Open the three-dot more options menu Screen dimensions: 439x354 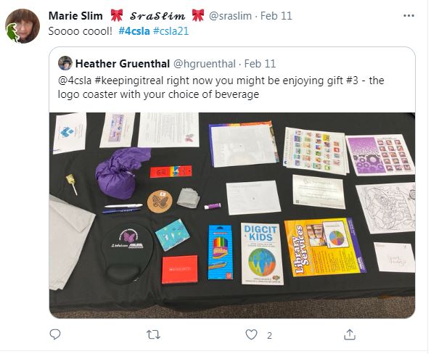point(409,16)
